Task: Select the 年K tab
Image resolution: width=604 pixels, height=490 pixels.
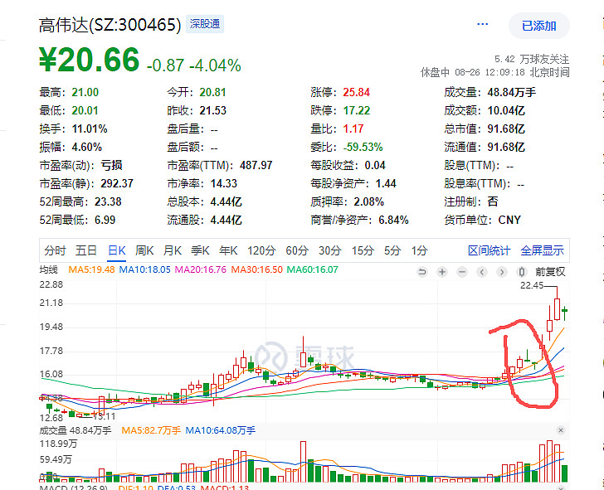Action: click(228, 251)
